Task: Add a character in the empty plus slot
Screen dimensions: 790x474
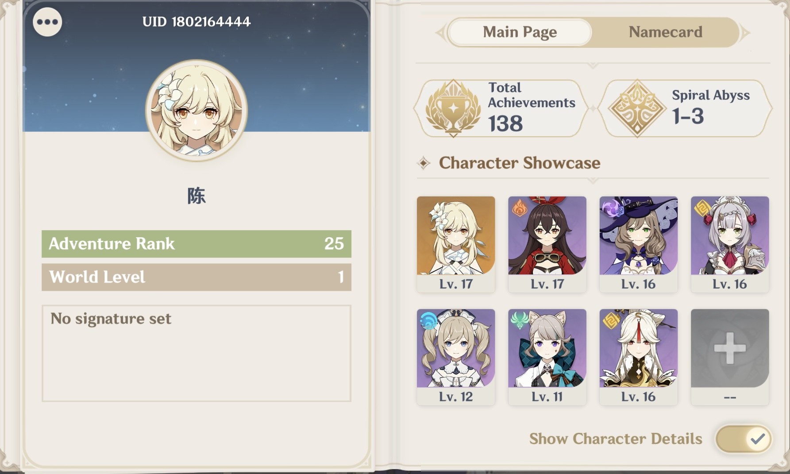Action: click(730, 357)
